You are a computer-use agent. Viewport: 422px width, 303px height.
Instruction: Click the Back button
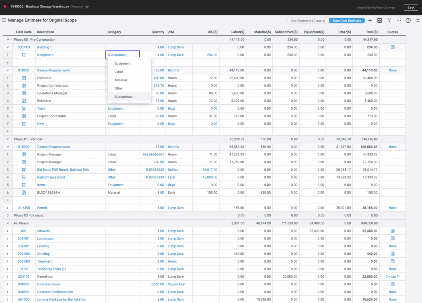[411, 7]
